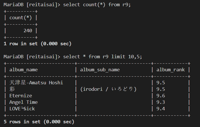The width and height of the screenshot is (200, 127).
Task: Click the album_sub_name column header
Action: coord(100,70)
